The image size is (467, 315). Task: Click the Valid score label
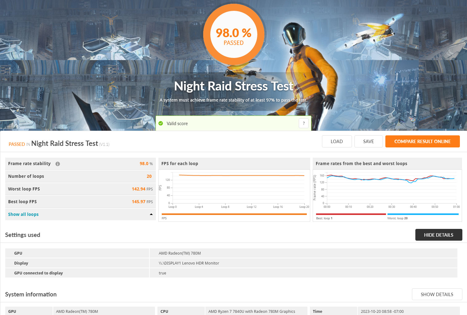tap(177, 123)
